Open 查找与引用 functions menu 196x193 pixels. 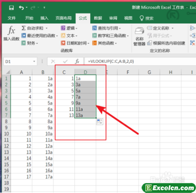tap(107, 28)
